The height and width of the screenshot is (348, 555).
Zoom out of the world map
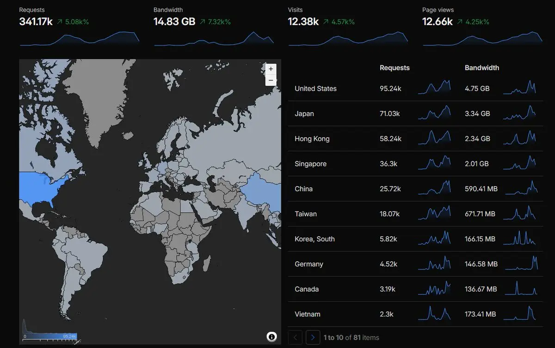coord(271,80)
